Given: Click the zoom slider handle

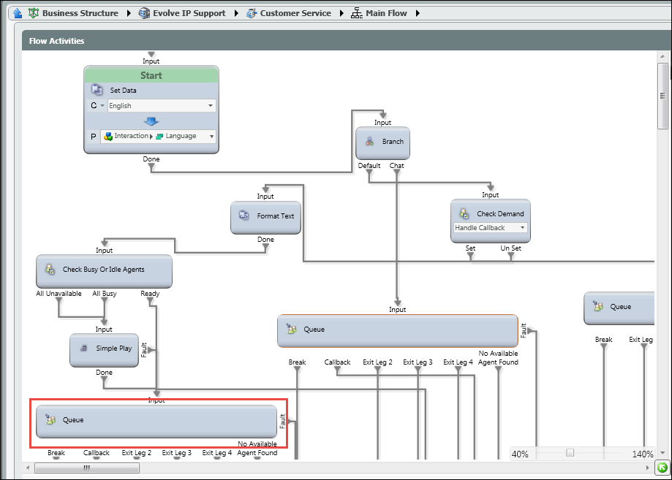Looking at the screenshot, I should click(x=570, y=453).
